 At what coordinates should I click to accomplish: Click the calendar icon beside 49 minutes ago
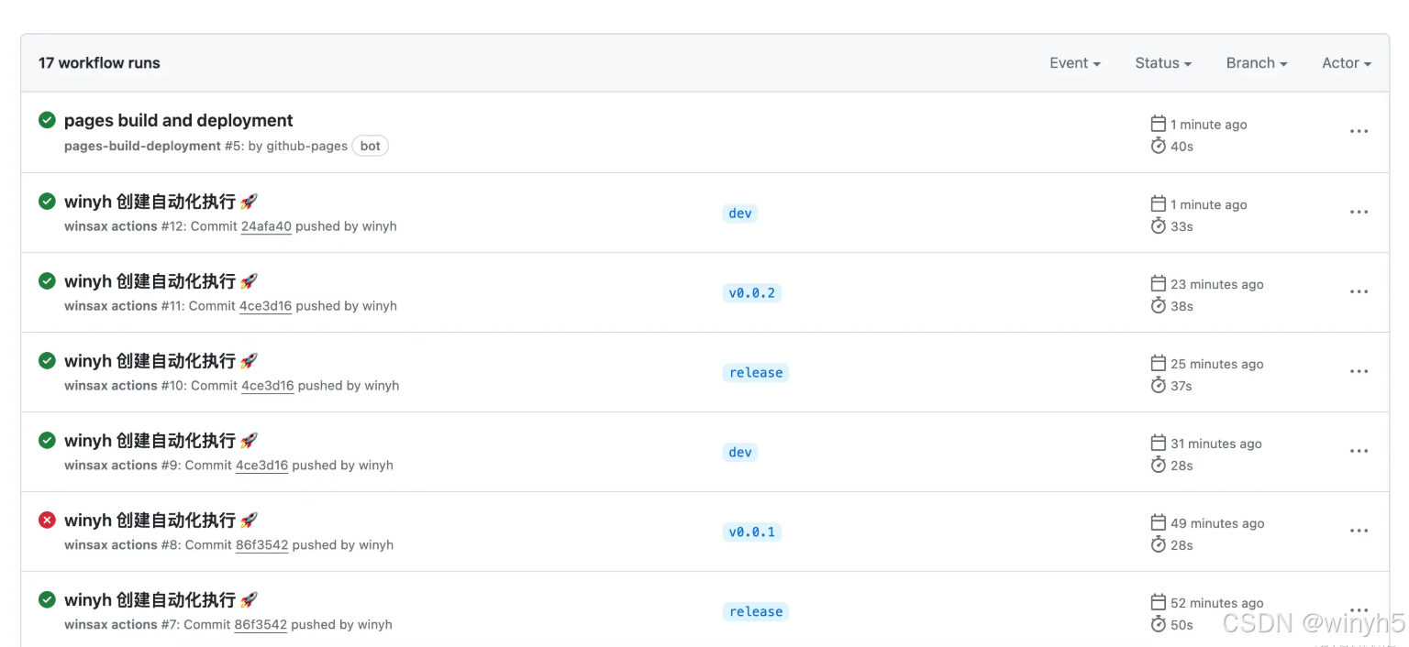click(1159, 523)
